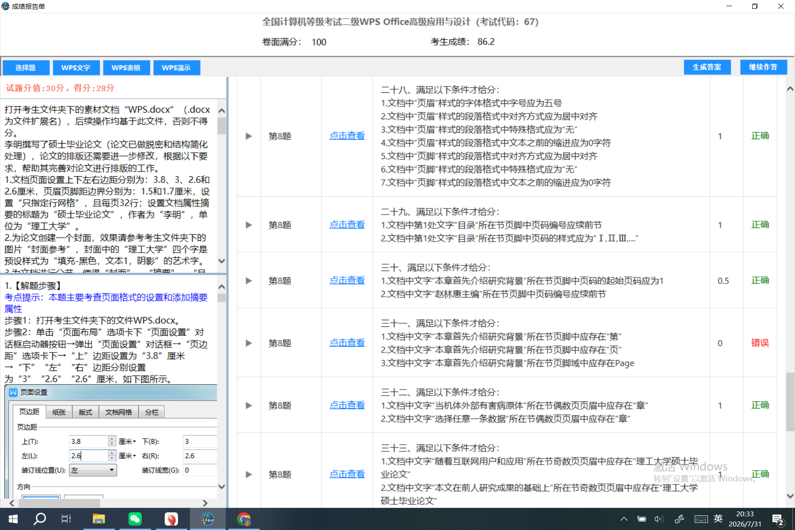Switch the input method indicator 英
795x530 pixels.
719,519
